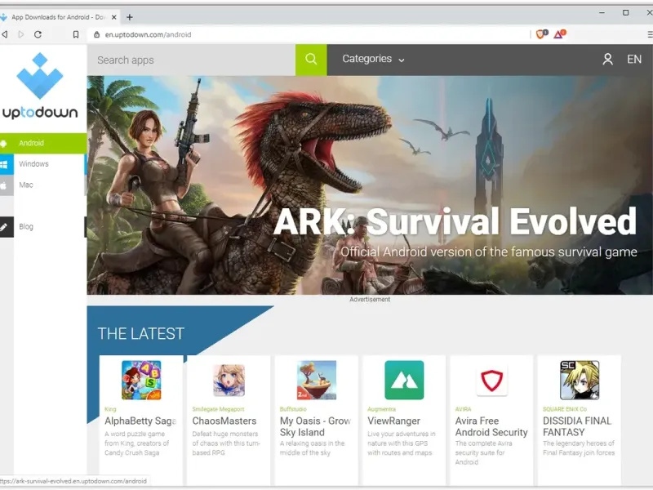Click the Uptodown logo
This screenshot has width=653, height=490.
[x=40, y=86]
